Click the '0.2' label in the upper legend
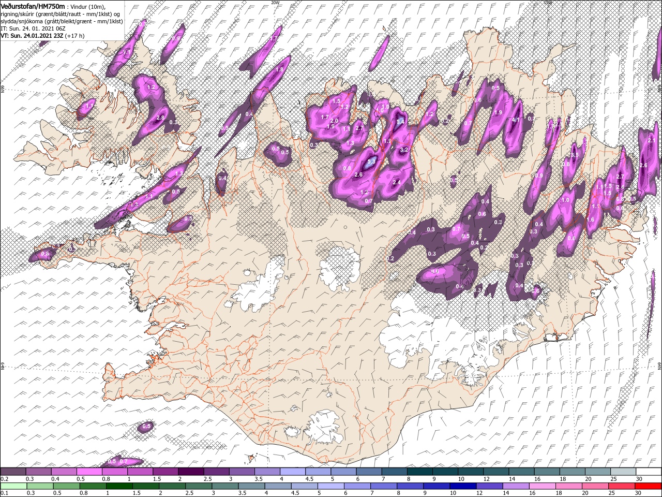Viewport: 662px width, 497px height. tap(5, 479)
